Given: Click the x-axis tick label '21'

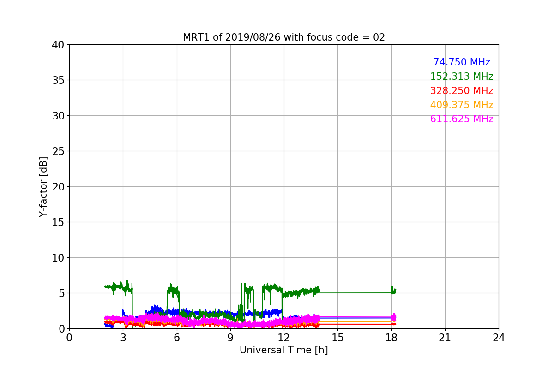Looking at the screenshot, I should point(445,338).
